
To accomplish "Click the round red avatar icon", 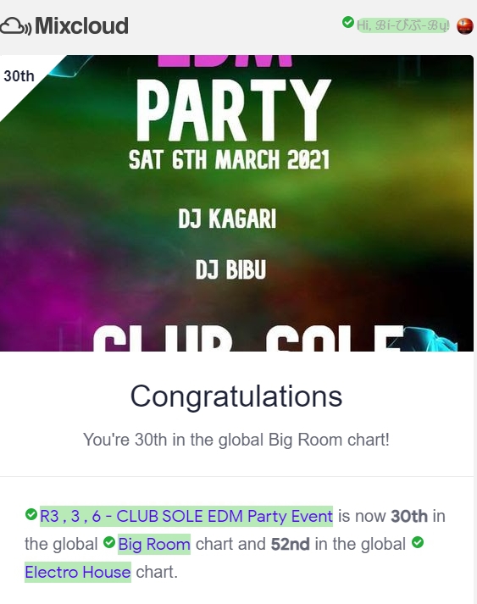I will [464, 25].
